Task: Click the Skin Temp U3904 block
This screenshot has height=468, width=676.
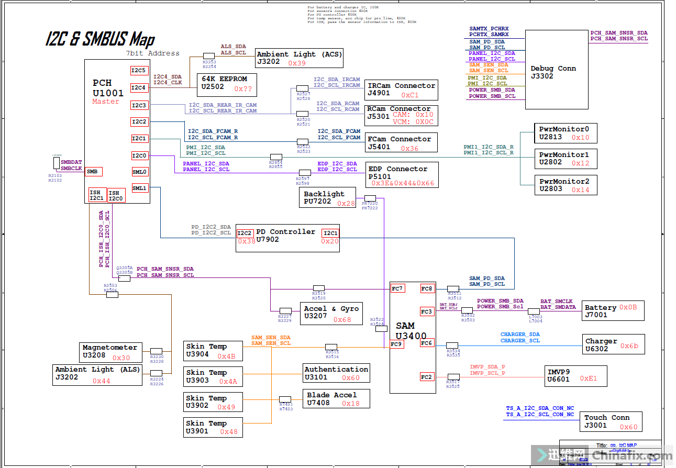Action: 214,351
